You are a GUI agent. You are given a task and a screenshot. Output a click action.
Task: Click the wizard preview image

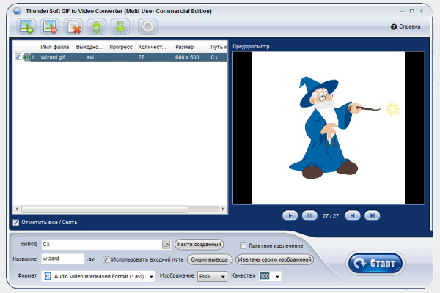tap(329, 128)
